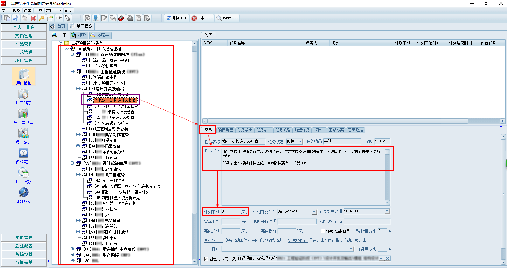Switch to the 任务输出 tab
Screen dimensions: 507x268
coord(245,130)
